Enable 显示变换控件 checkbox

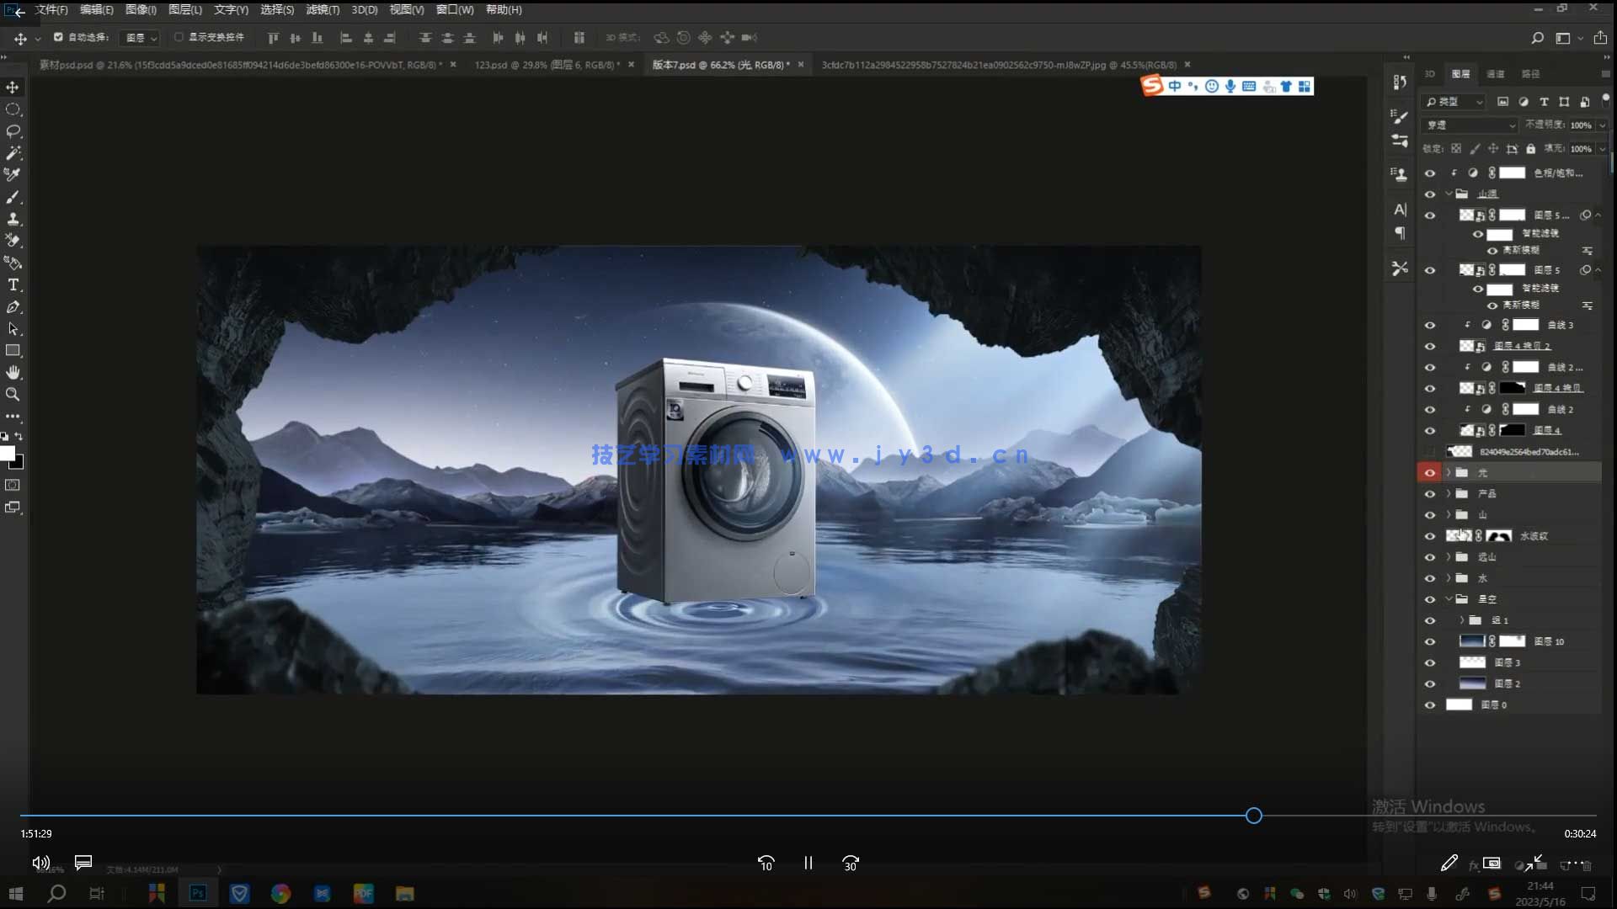coord(179,37)
